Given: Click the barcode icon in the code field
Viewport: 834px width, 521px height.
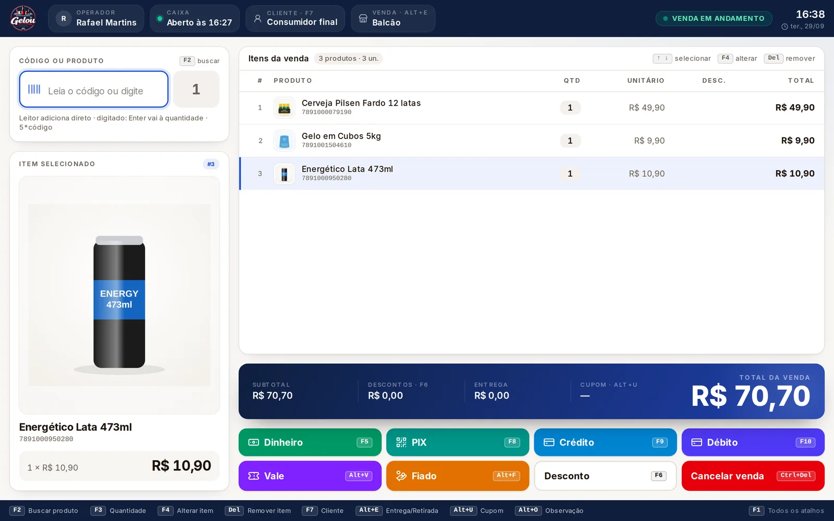Looking at the screenshot, I should coord(34,89).
